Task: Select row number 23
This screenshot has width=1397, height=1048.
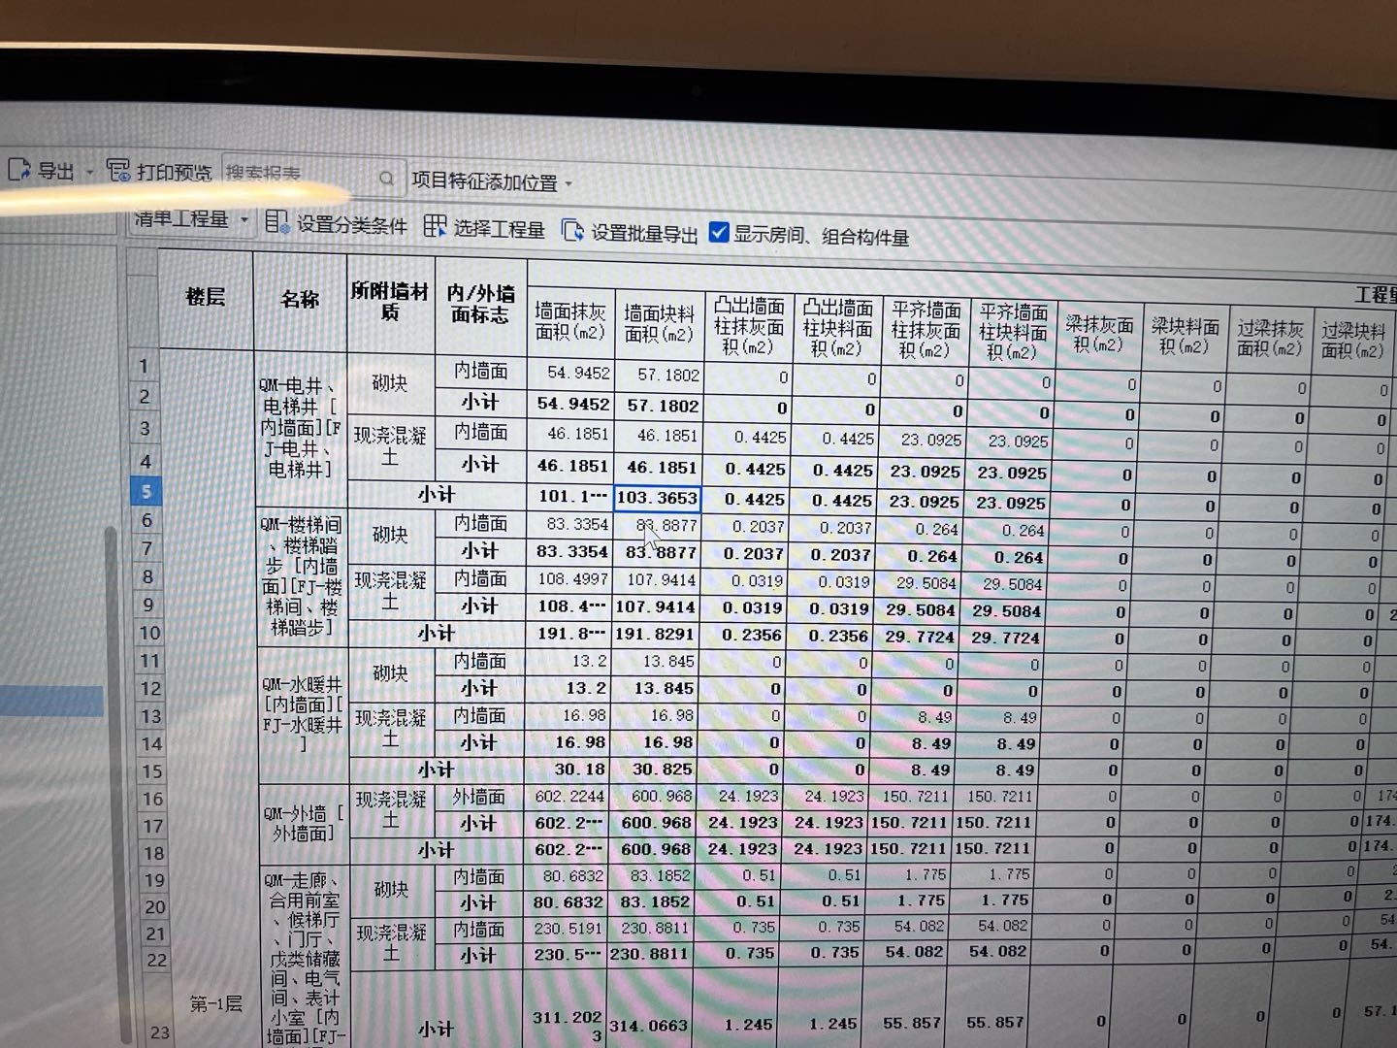Action: point(159,1032)
